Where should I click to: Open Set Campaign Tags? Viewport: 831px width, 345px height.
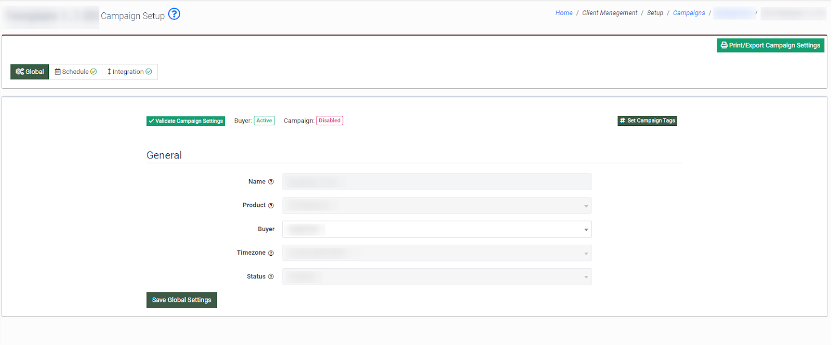tap(647, 121)
